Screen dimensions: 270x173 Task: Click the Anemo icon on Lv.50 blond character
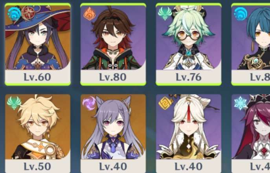14,103
